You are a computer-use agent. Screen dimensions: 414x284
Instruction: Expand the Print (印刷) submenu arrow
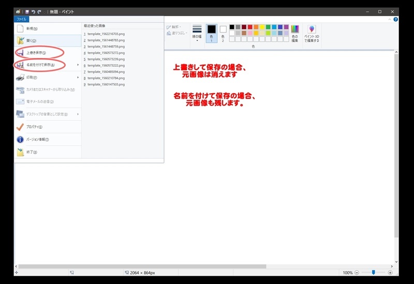78,77
